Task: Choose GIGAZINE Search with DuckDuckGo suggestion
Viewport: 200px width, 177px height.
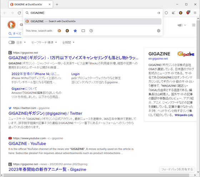Action: [x=93, y=21]
